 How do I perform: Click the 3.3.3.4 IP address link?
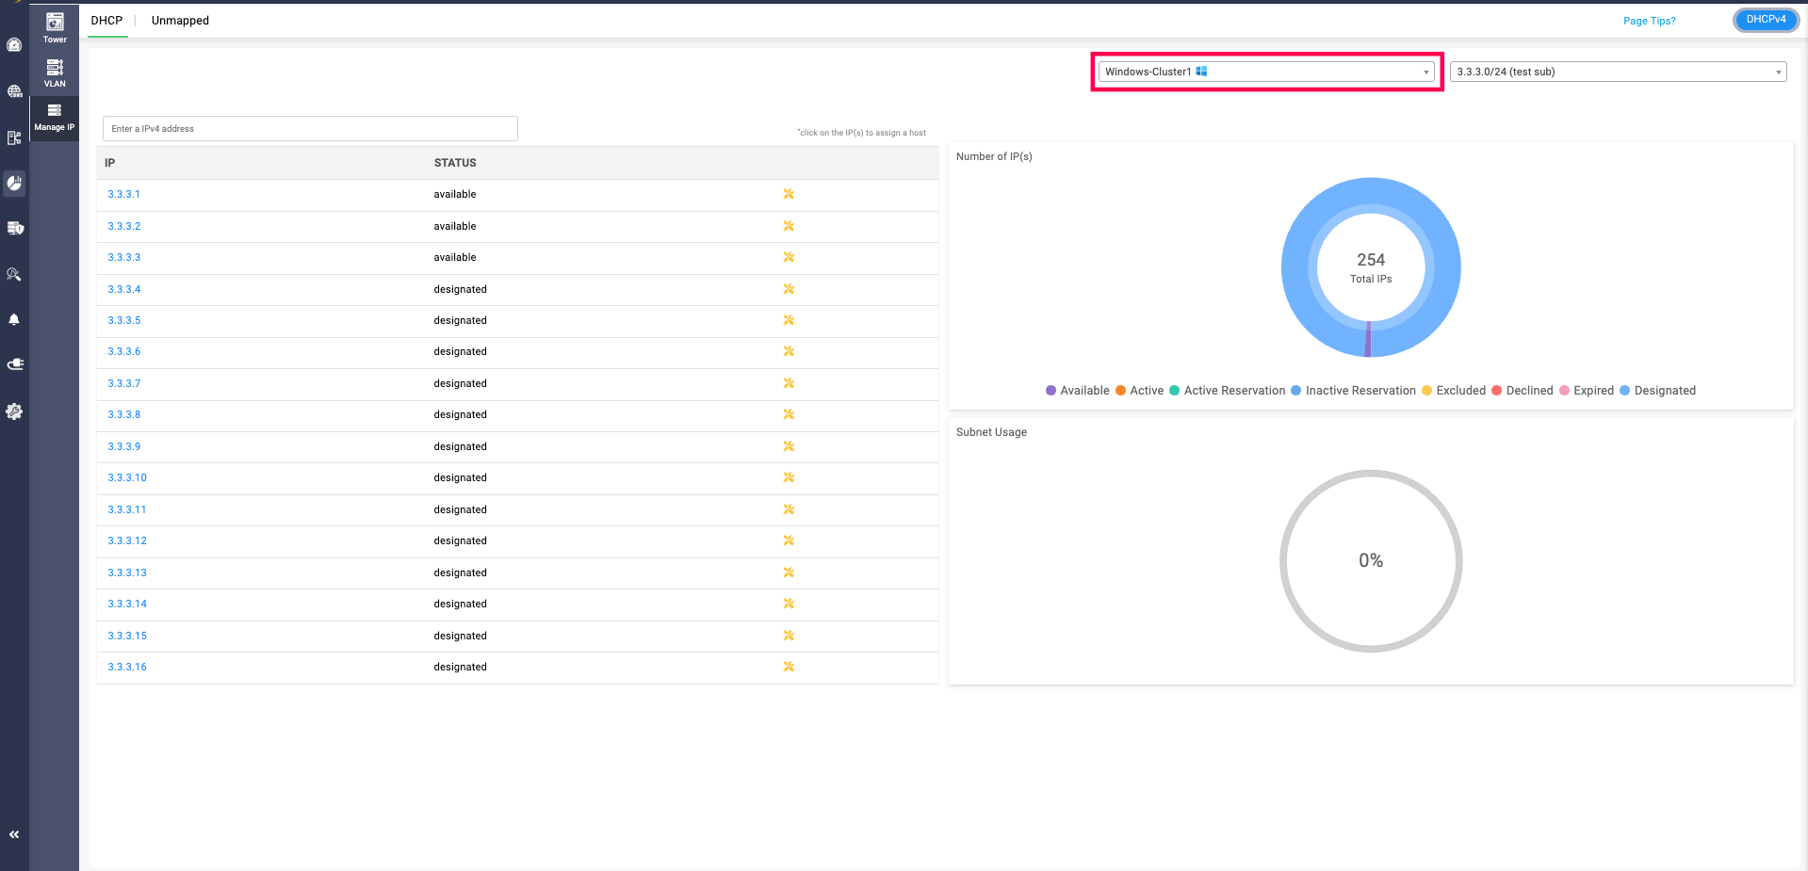[x=123, y=289]
